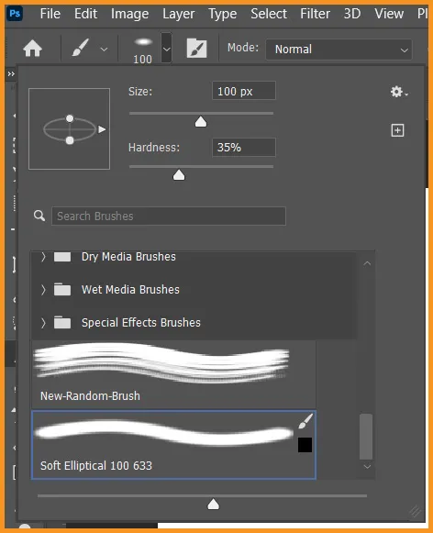Open the brush panel gear settings menu
433x533 pixels.
pyautogui.click(x=399, y=92)
